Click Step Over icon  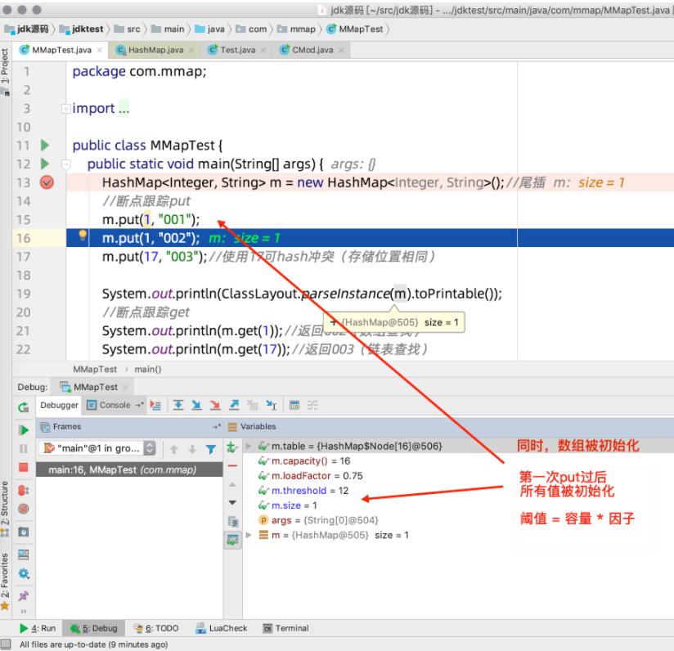178,405
